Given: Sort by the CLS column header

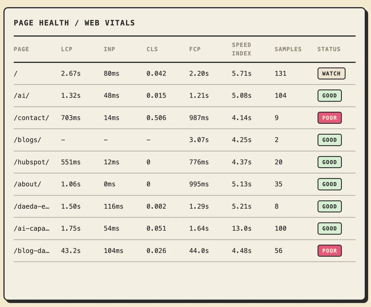Looking at the screenshot, I should coord(152,49).
